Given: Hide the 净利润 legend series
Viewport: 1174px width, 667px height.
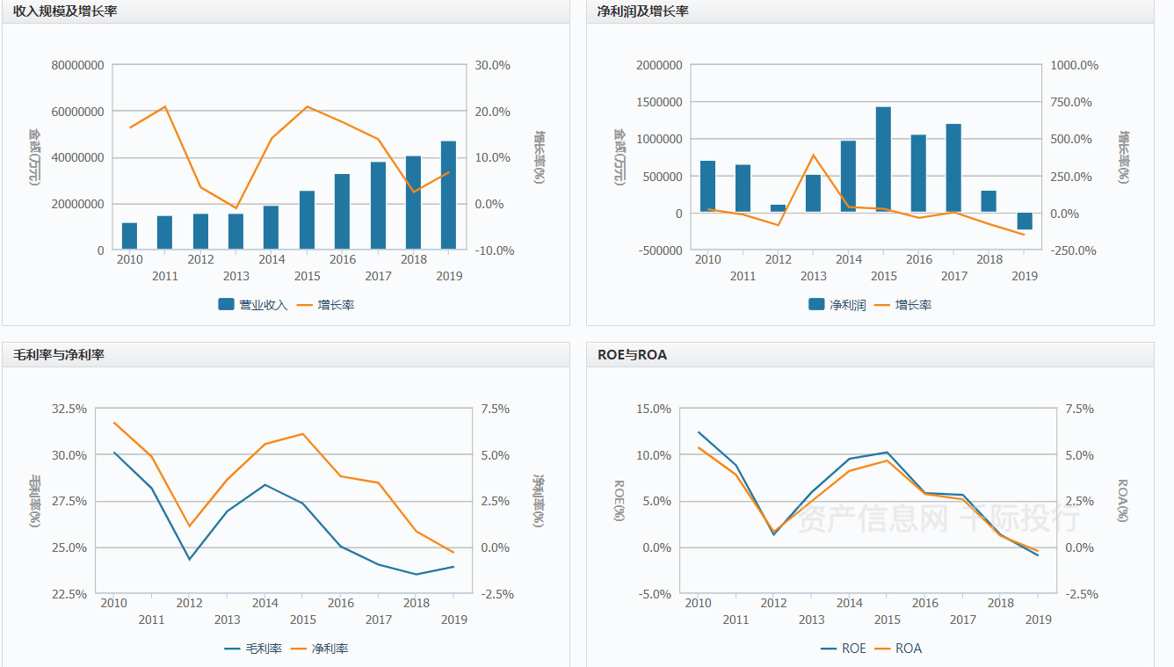Looking at the screenshot, I should coord(837,305).
